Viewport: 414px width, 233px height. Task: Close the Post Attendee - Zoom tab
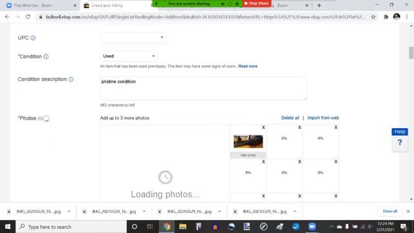click(75, 5)
